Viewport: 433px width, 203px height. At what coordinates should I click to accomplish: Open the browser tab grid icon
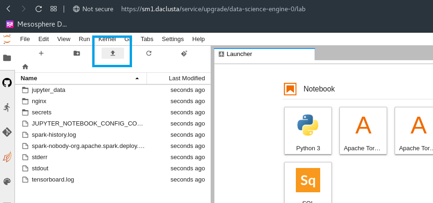click(53, 9)
